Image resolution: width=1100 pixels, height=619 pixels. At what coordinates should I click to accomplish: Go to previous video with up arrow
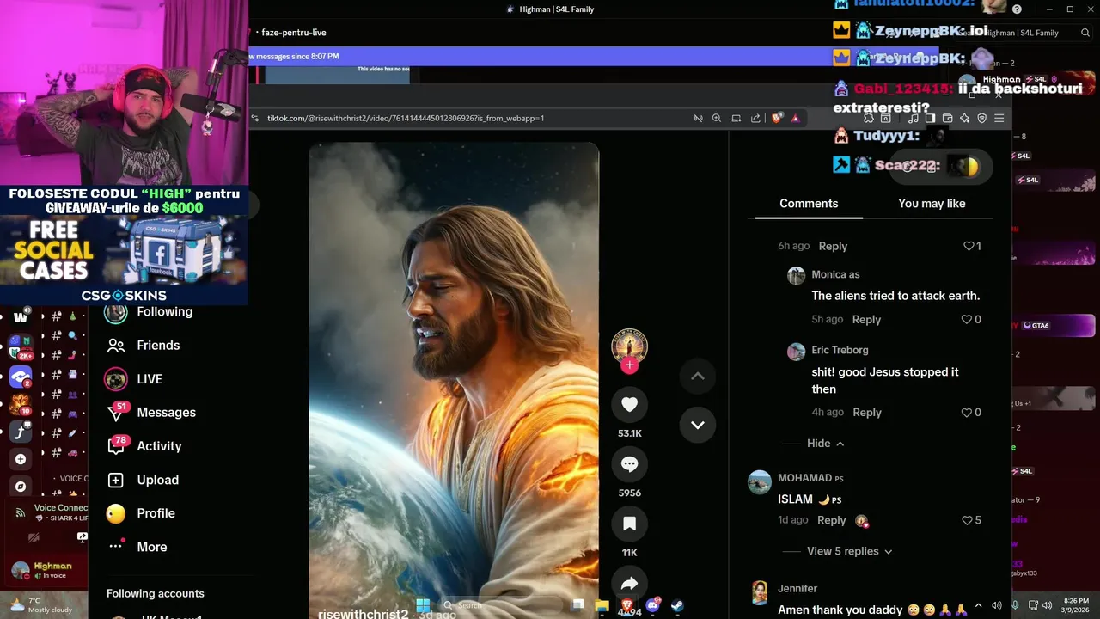[x=698, y=376]
